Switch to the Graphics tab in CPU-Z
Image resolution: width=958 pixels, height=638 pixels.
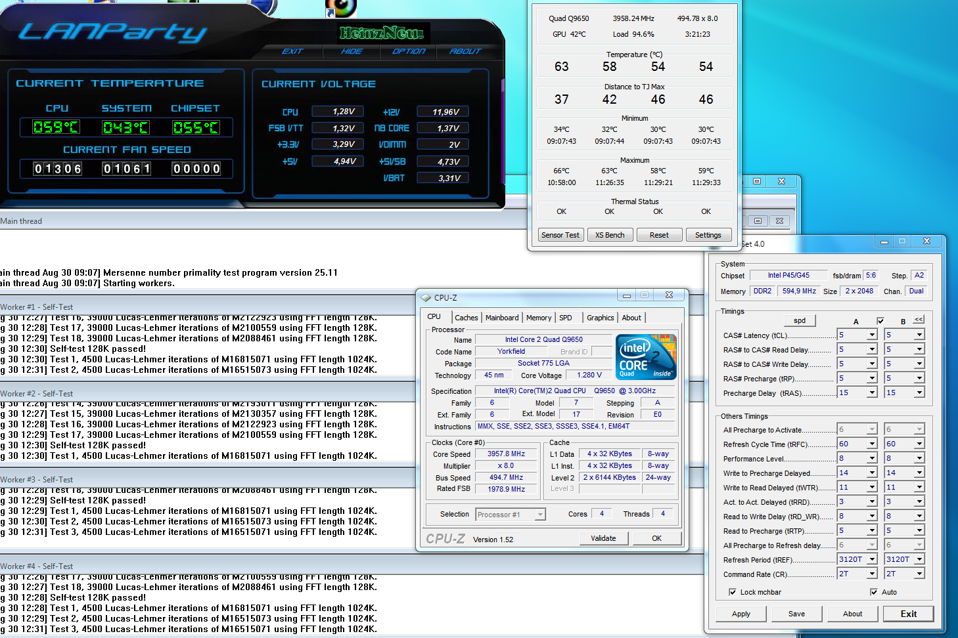tap(601, 318)
